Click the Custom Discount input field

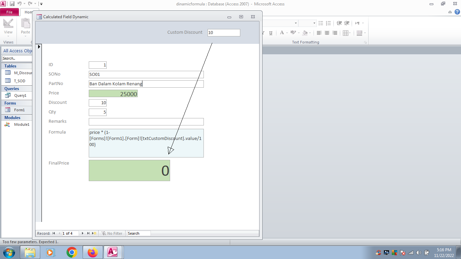coord(224,33)
